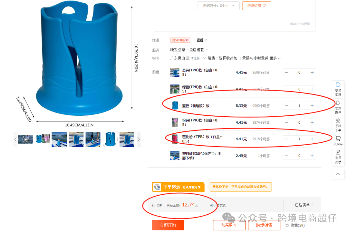This screenshot has height=232, width=348.
Task: Expand the 已选清单 selected list
Action: pos(304,205)
